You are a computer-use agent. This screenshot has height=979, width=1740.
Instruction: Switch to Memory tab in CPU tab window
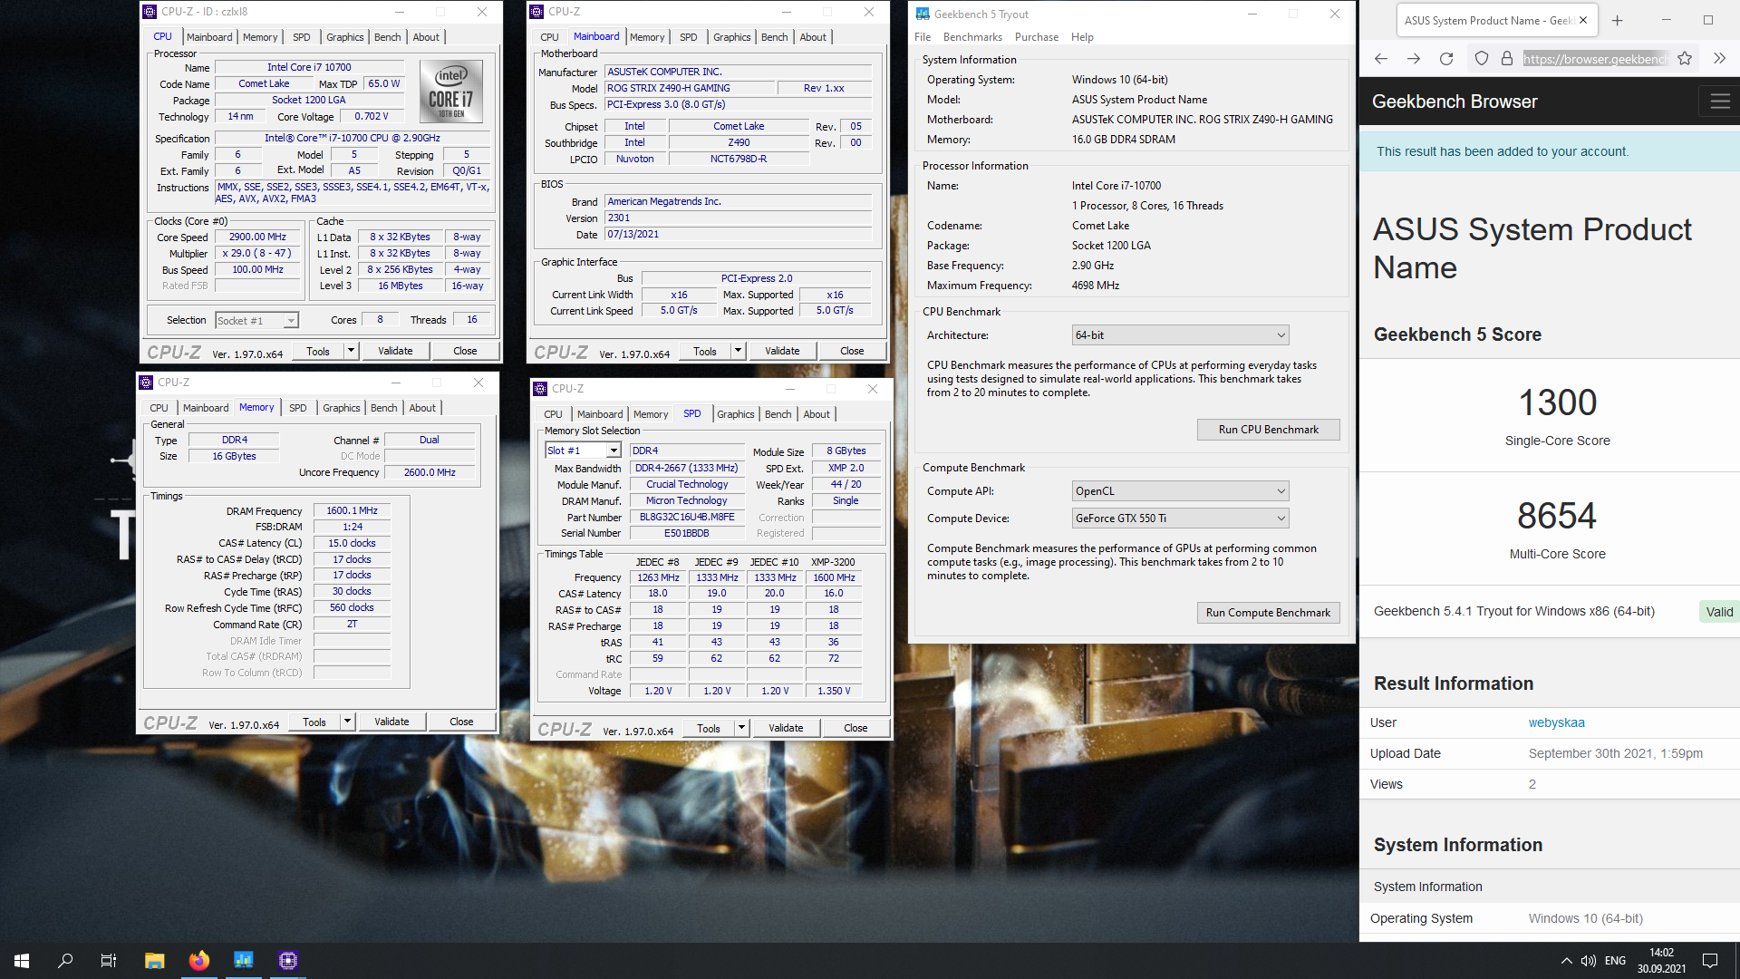[x=260, y=37]
